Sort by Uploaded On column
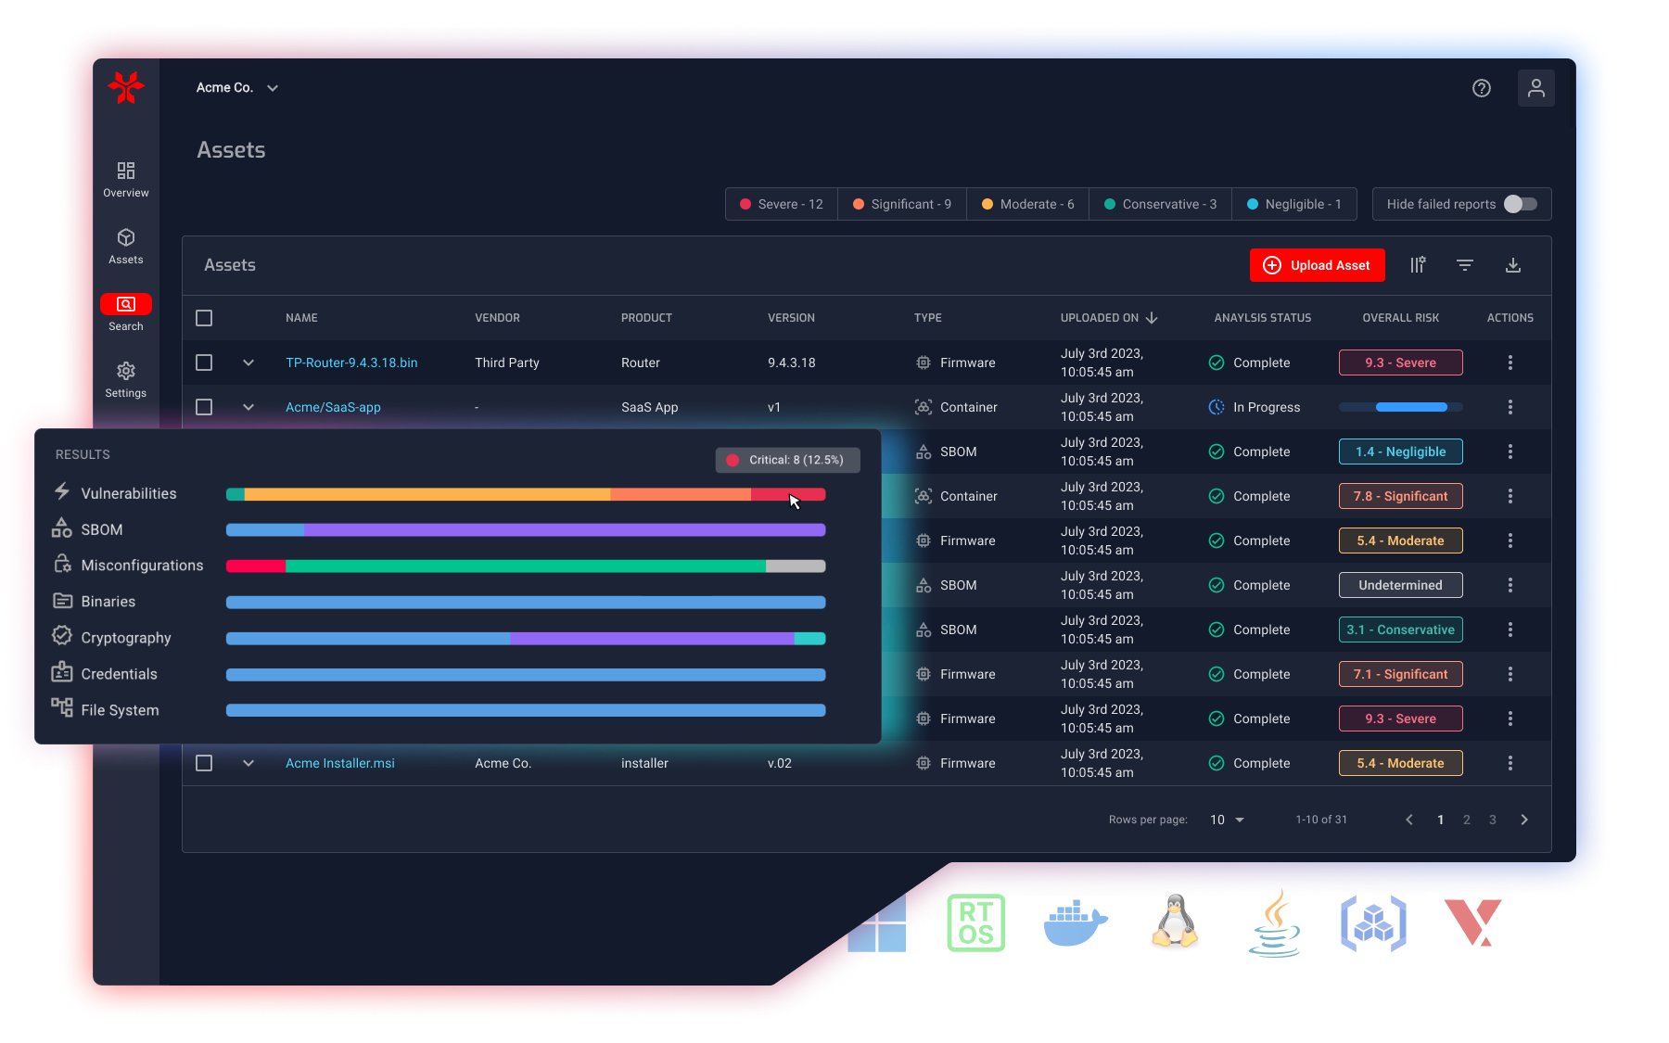The image size is (1669, 1043). coord(1109,318)
